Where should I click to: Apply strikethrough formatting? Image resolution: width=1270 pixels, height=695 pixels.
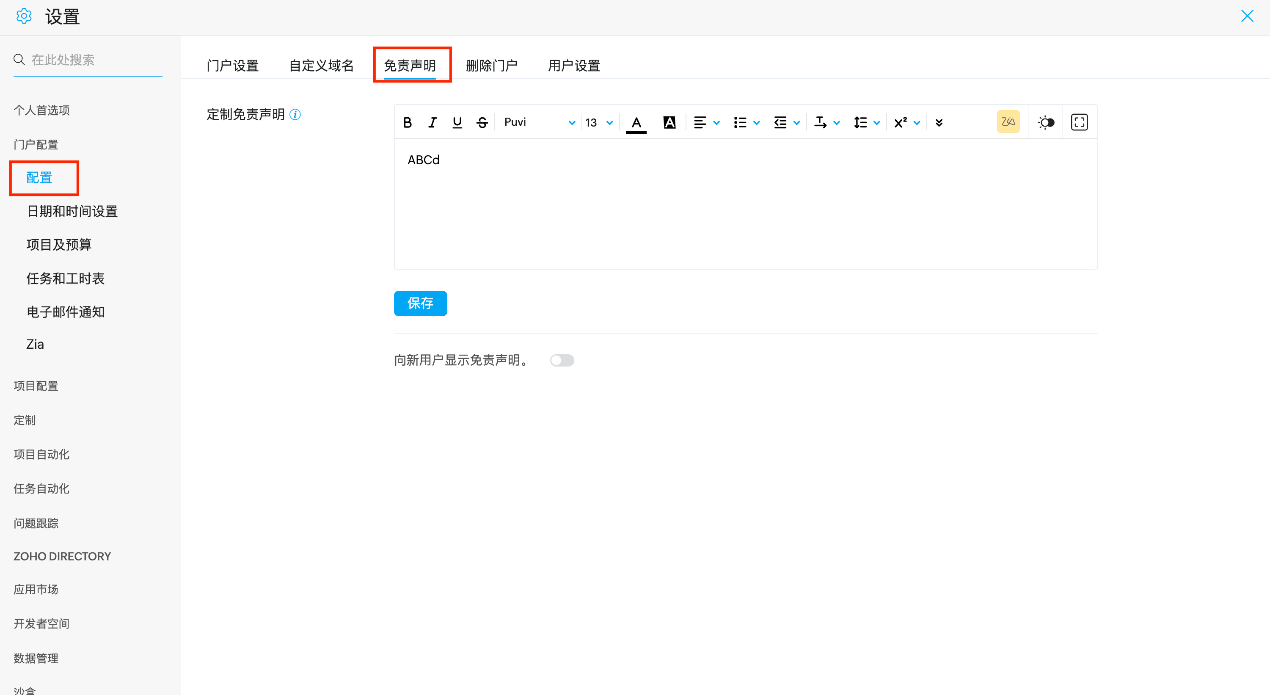pyautogui.click(x=482, y=122)
